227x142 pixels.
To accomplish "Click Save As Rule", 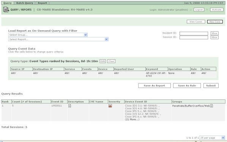I will tap(187, 86).
